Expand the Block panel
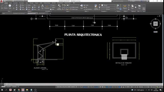The height and width of the screenshot is (92, 164). click(86, 11)
